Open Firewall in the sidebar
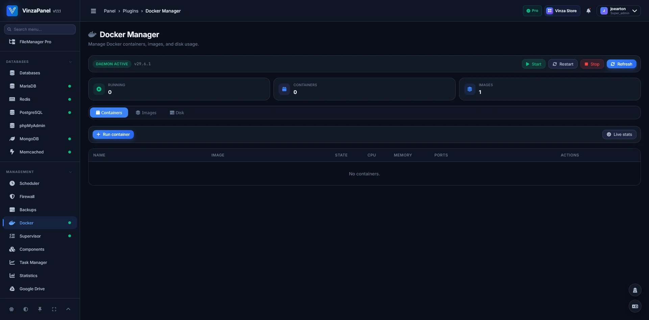This screenshot has height=320, width=649. (x=40, y=197)
